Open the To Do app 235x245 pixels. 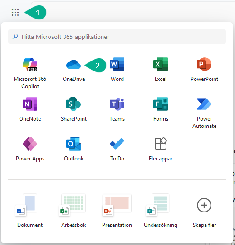pos(117,149)
